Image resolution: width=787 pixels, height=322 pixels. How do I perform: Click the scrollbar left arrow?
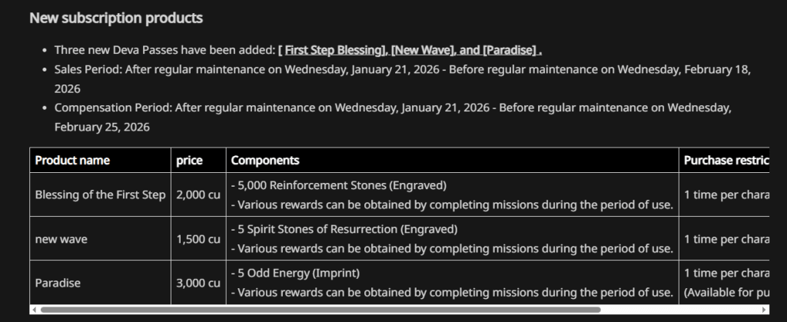[34, 309]
